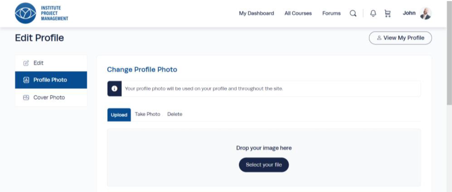
Task: Switch to the Delete tab
Action: tap(175, 114)
